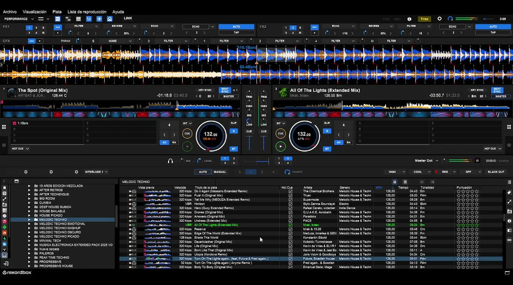Open deck 1 INT tempo range dropdown
The height and width of the screenshot is (285, 513).
187,123
